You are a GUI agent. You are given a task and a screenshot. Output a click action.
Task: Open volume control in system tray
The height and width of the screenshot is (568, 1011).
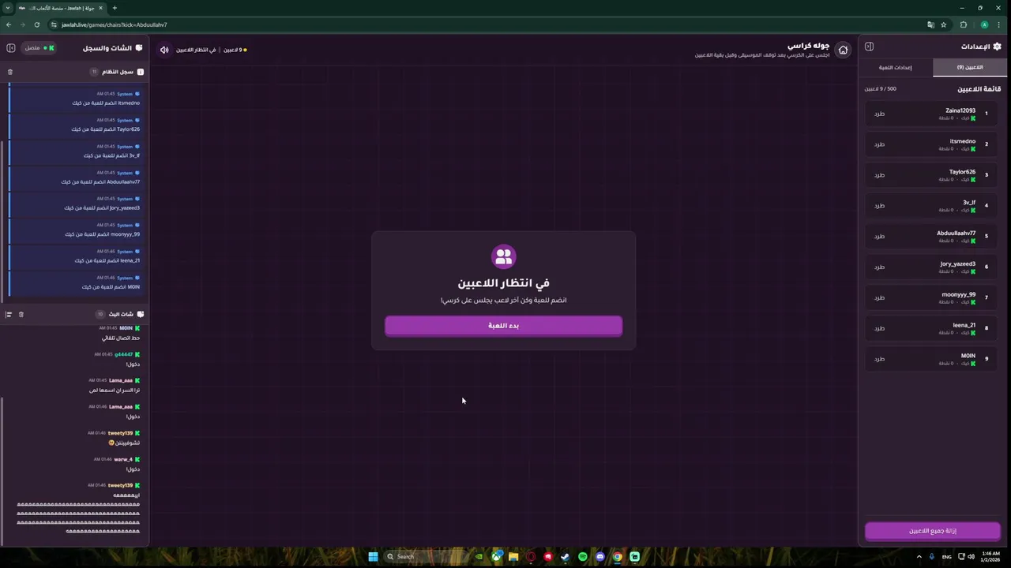971,556
